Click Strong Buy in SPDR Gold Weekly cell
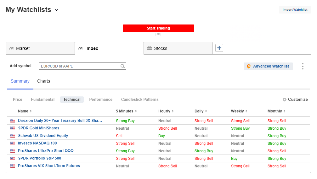This screenshot has width=317, height=179. 241,128
